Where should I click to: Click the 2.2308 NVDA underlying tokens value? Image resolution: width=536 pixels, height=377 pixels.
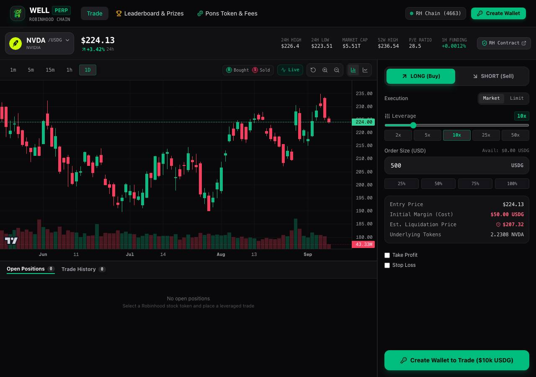tap(507, 235)
